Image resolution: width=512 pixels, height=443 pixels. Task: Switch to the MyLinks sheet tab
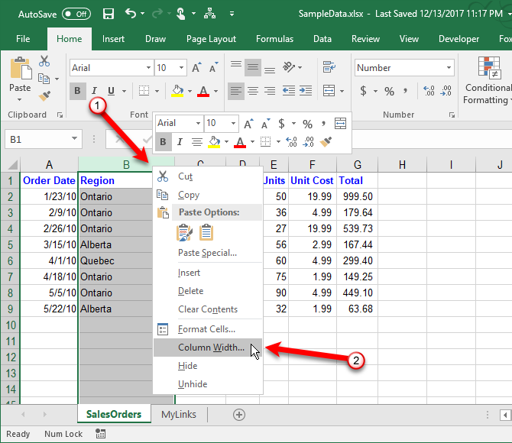tap(178, 415)
